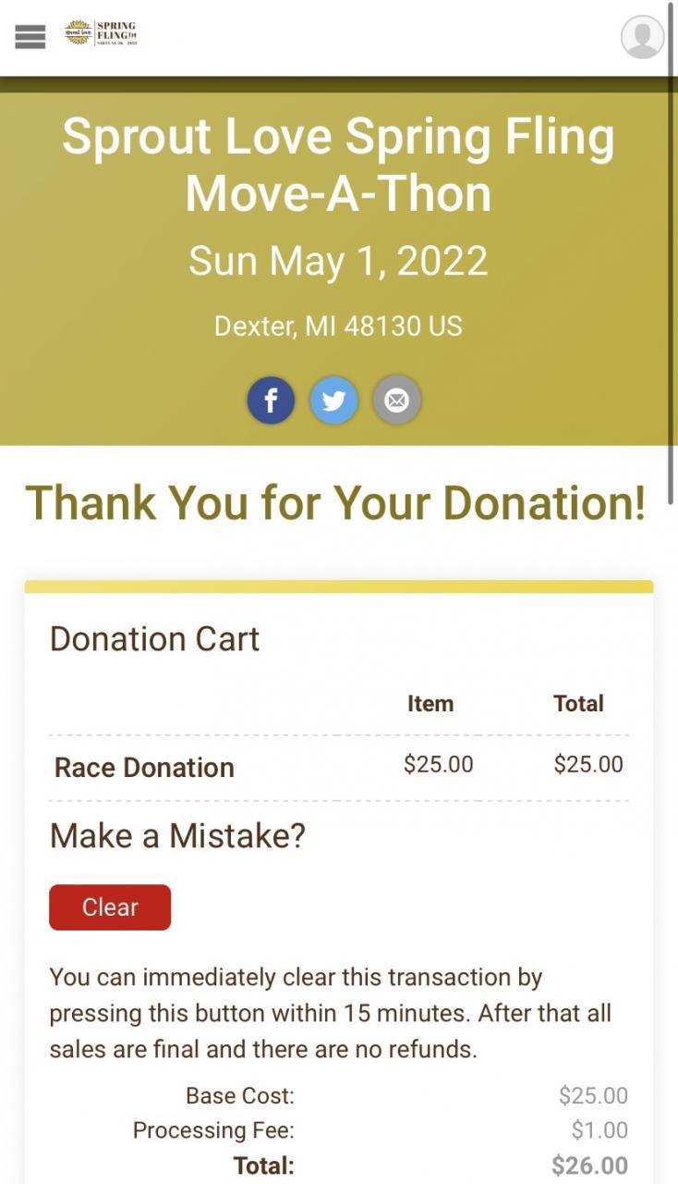The height and width of the screenshot is (1184, 678).
Task: Click the Sun May 1, 2022 date
Action: click(338, 261)
